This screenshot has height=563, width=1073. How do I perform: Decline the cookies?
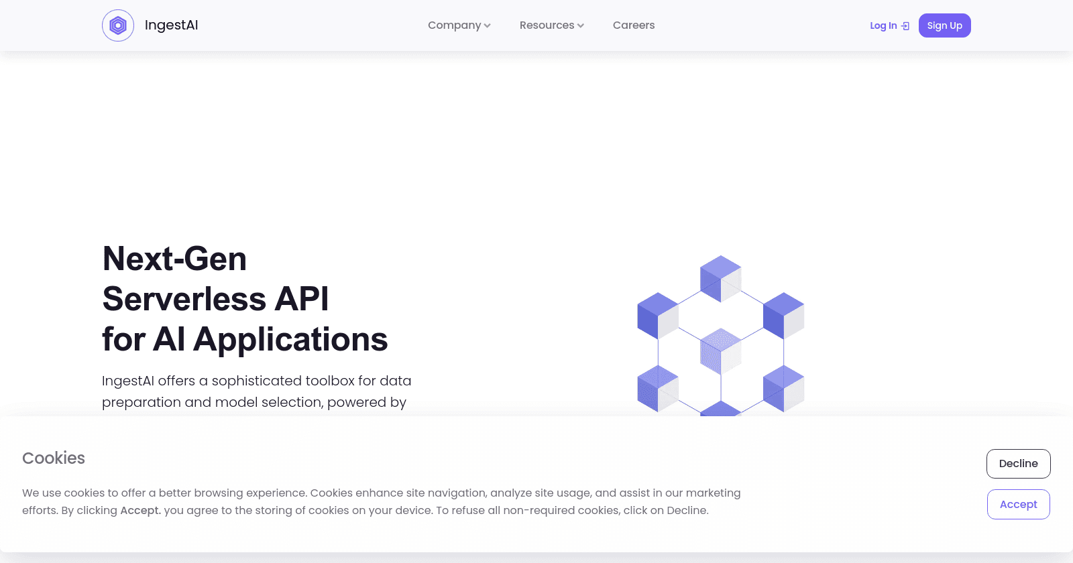coord(1018,464)
